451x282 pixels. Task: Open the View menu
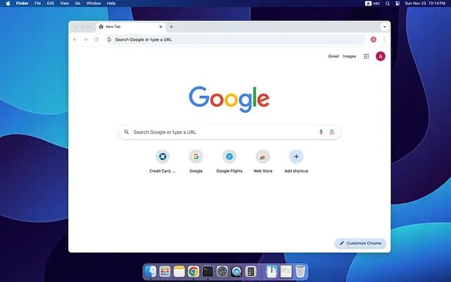[64, 4]
